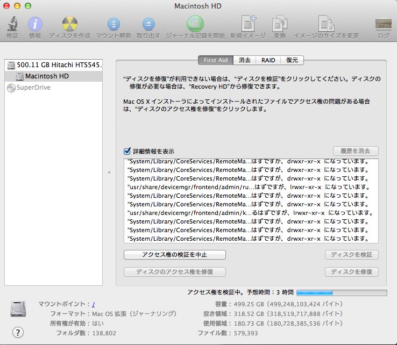Select the Macintosh HD volume
The height and width of the screenshot is (345, 397).
tap(53, 76)
